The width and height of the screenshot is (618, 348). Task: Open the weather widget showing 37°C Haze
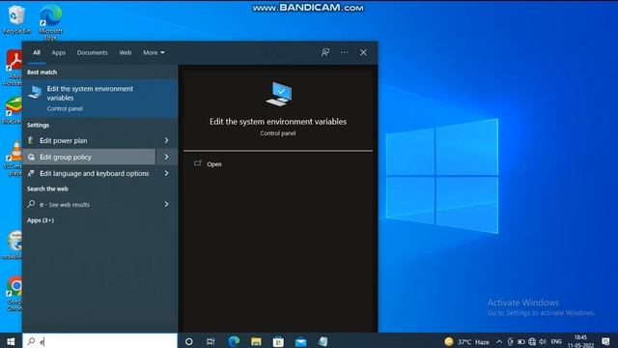click(x=466, y=341)
